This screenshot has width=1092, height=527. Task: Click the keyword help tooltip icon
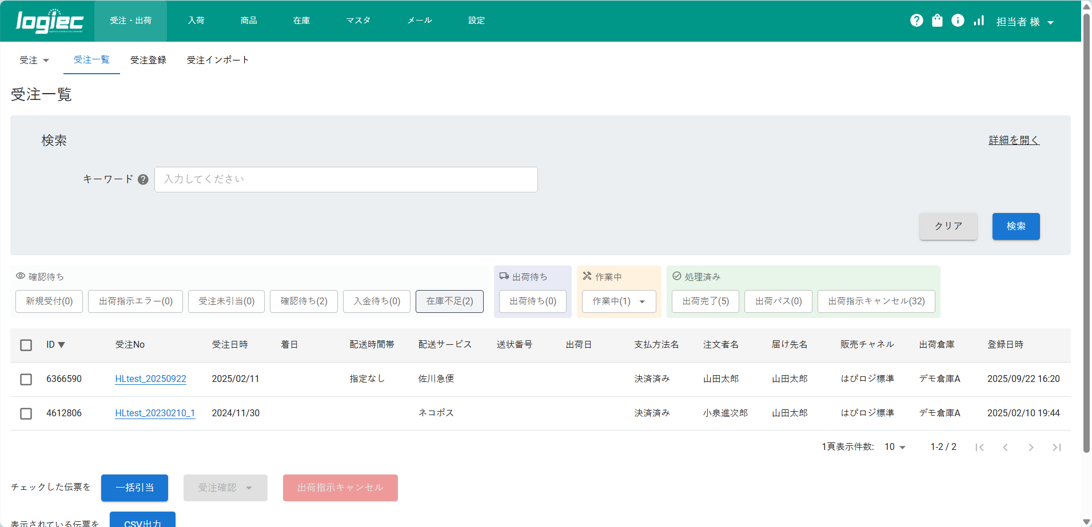(143, 179)
